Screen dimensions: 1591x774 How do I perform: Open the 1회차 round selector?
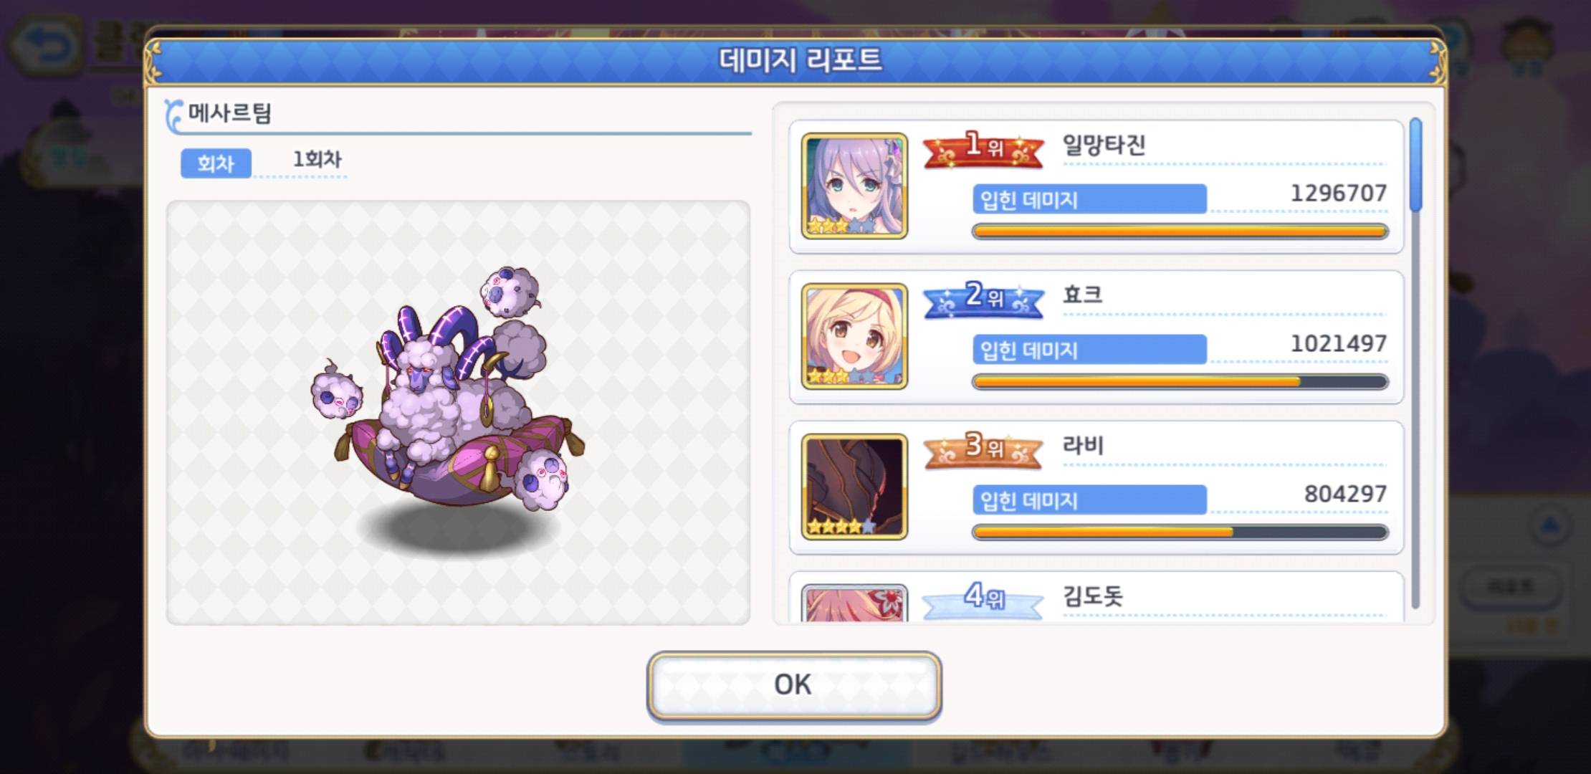317,159
